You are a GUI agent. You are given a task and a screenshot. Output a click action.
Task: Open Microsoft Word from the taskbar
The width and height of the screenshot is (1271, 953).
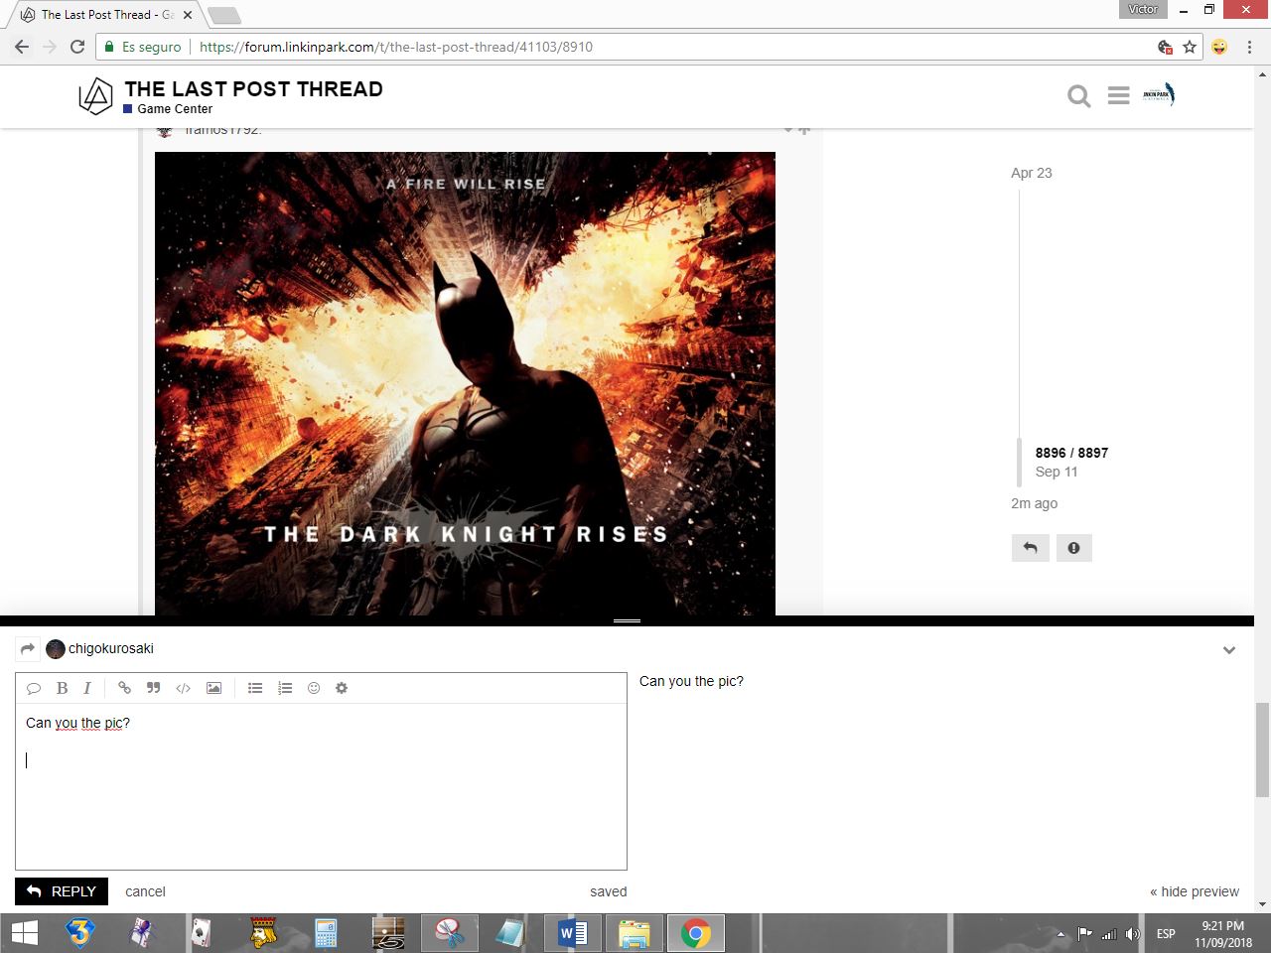click(573, 933)
